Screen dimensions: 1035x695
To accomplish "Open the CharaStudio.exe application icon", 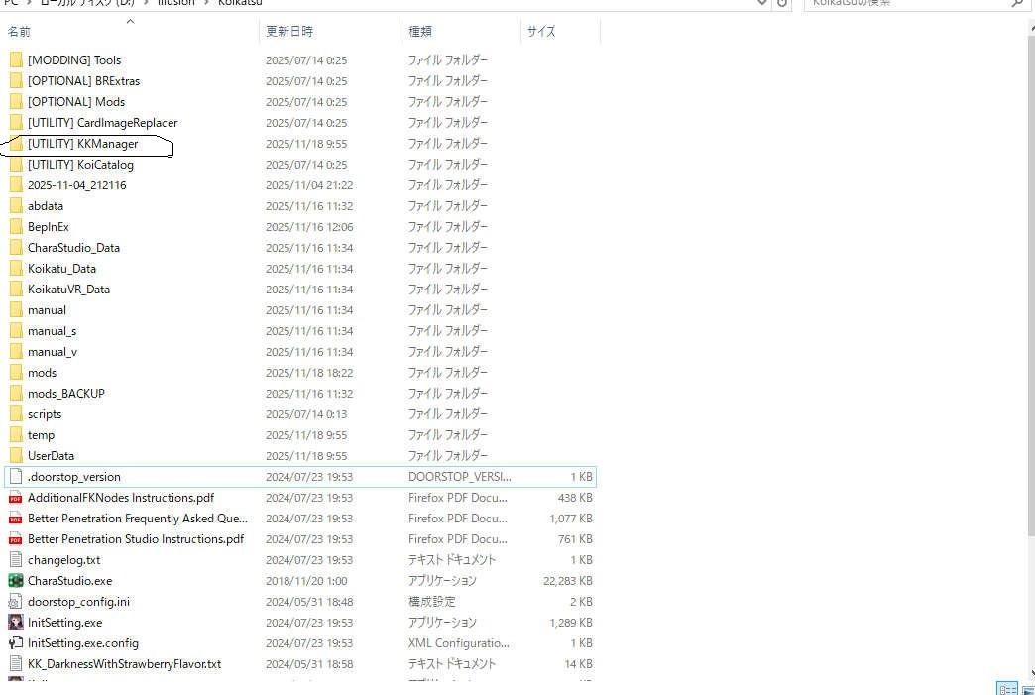I will [16, 581].
